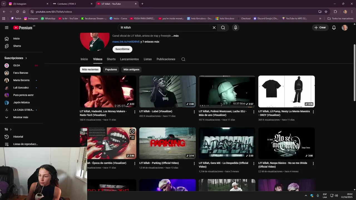This screenshot has height=200, width=356.
Task: Open options menu for Época de cambio video
Action: pos(135,163)
